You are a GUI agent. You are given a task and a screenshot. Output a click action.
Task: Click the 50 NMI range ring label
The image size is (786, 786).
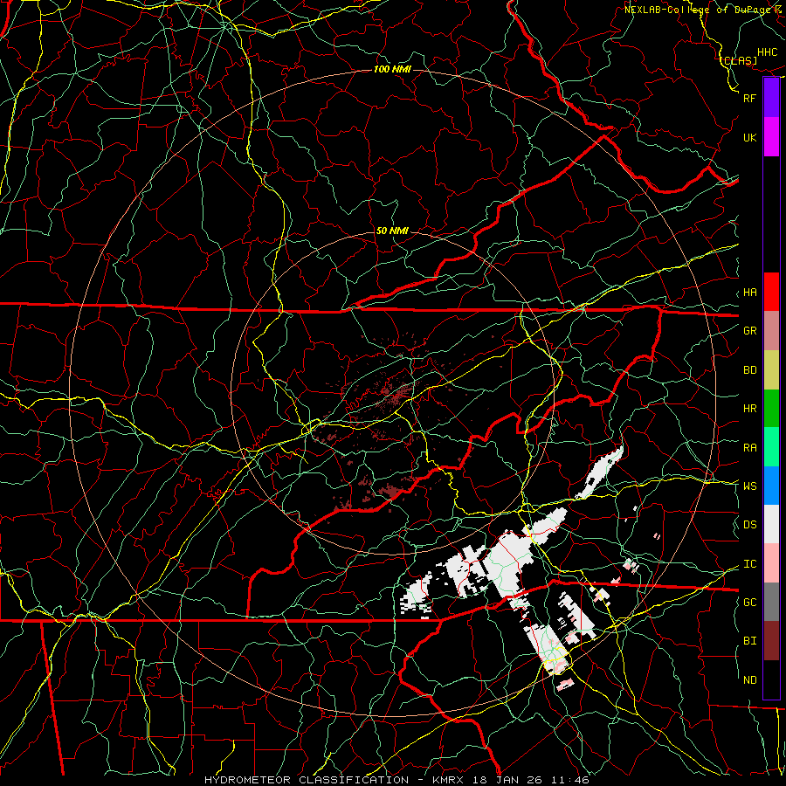[392, 231]
